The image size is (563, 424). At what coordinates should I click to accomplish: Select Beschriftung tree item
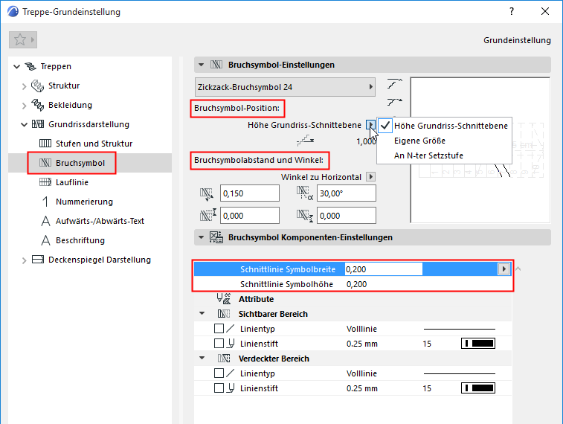click(80, 240)
